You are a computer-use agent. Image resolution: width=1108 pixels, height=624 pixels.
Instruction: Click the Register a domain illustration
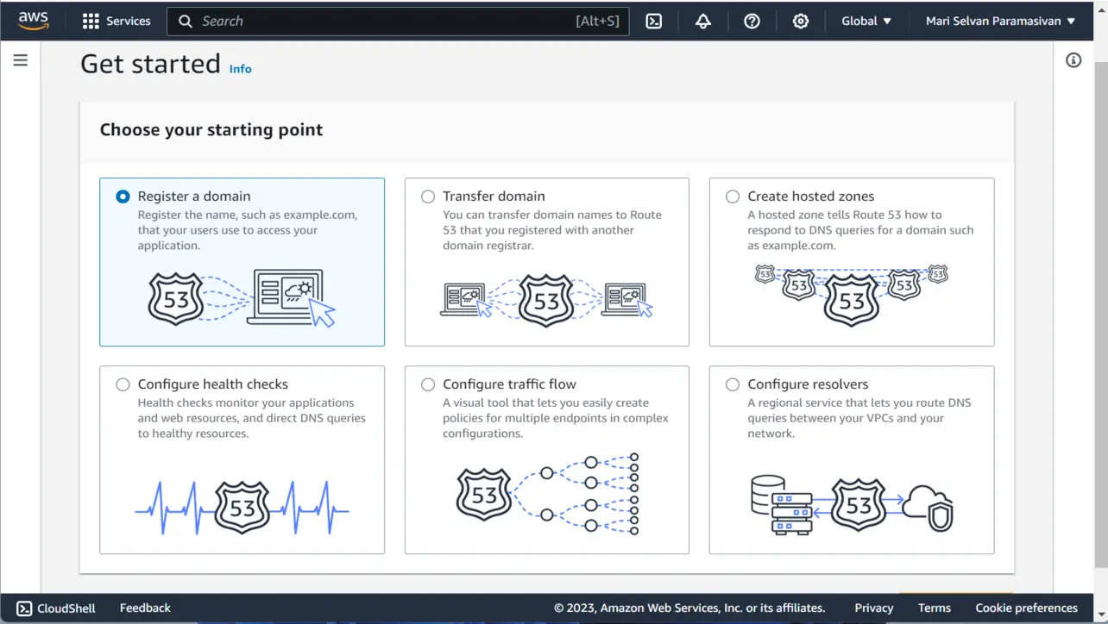coord(242,298)
